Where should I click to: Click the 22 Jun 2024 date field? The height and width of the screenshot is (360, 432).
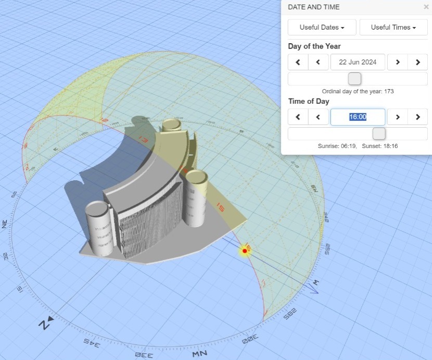[x=358, y=62]
